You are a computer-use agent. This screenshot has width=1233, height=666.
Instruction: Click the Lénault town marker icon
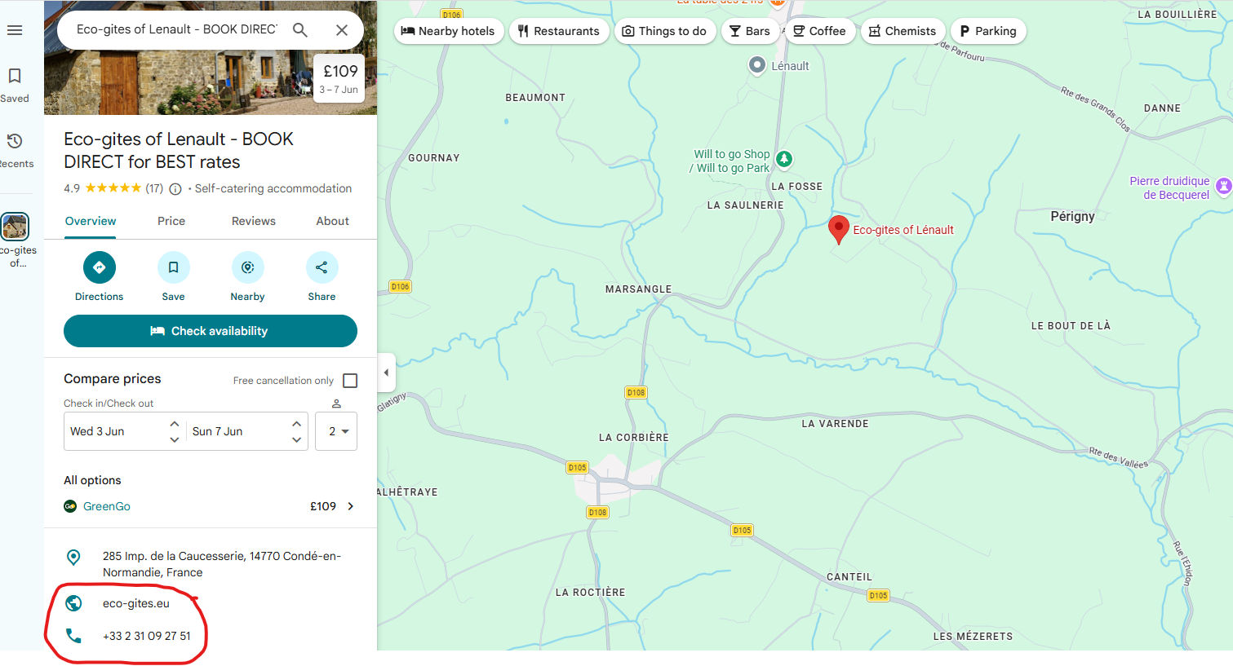757,65
